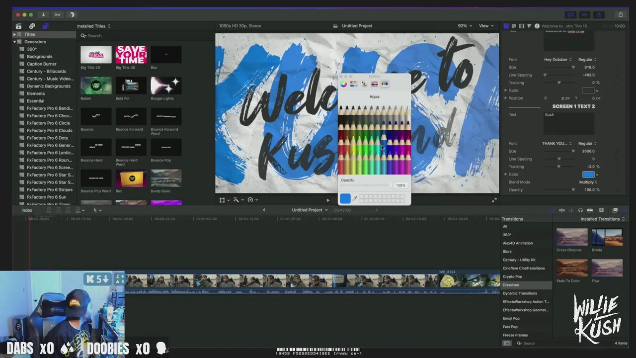This screenshot has width=636, height=358.
Task: Toggle the timeline headphones audio skimming icon
Action: [580, 210]
